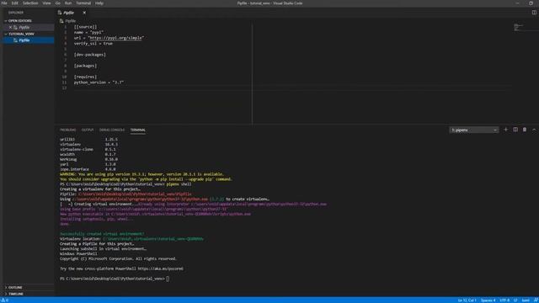Select Pipfile in TUTORIAL_VENV folder
This screenshot has height=303, width=539.
pos(24,40)
